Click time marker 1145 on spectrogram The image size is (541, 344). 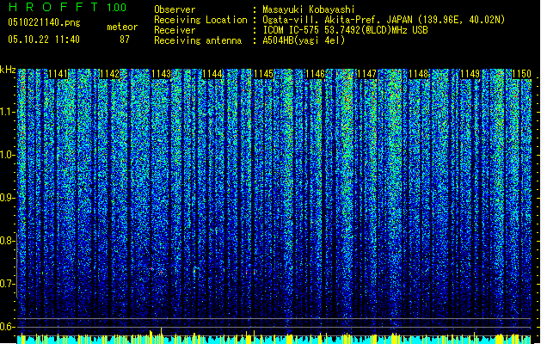pos(263,74)
